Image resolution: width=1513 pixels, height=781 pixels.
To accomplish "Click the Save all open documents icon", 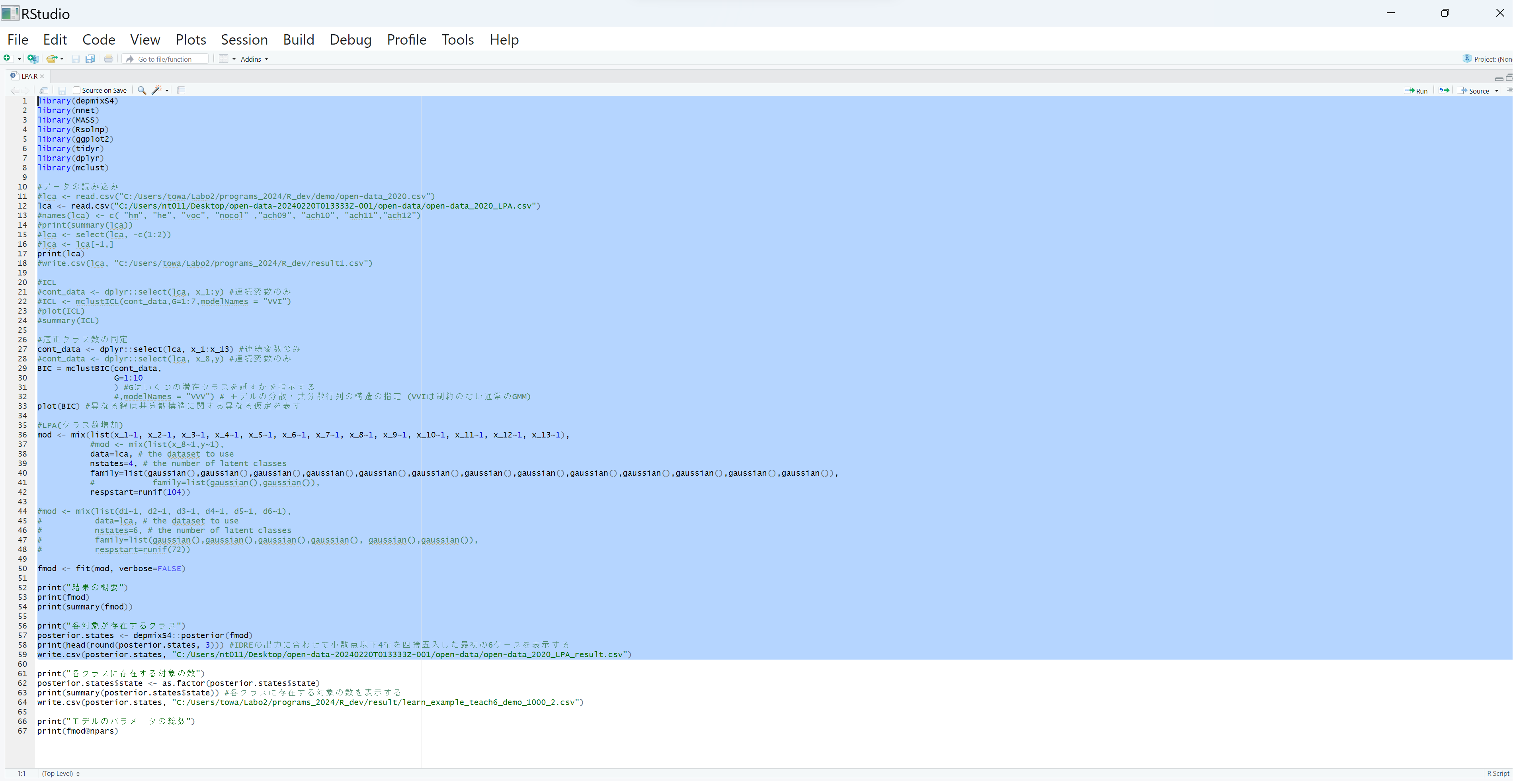I will pos(90,59).
